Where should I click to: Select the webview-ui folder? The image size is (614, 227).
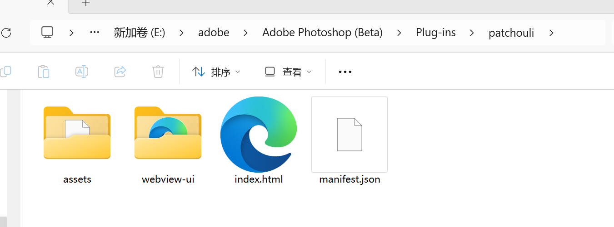pyautogui.click(x=168, y=140)
